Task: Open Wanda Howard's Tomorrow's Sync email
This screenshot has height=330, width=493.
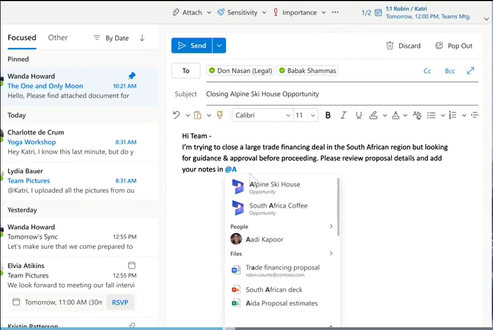Action: coord(79,237)
